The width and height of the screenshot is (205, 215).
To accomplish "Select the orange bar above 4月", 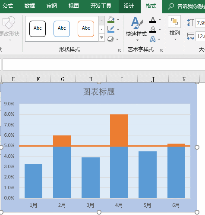I will (x=119, y=130).
